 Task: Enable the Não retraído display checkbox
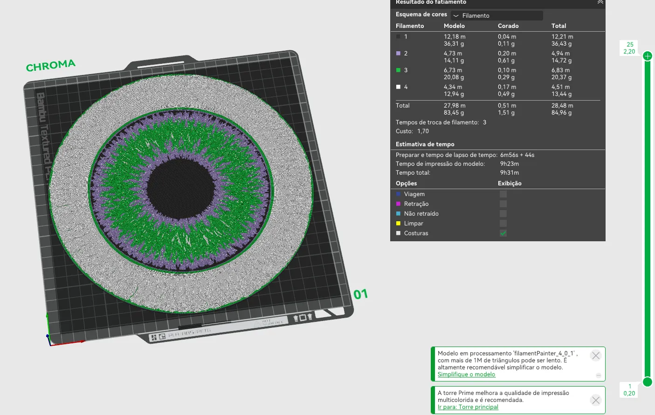tap(503, 213)
